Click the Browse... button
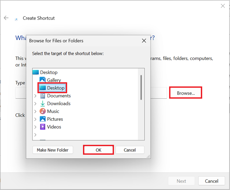 click(186, 93)
